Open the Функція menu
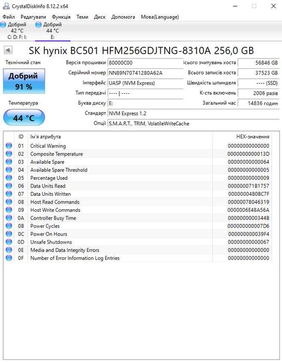 (61, 17)
